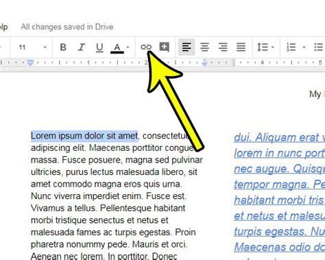
Task: Click the highlighted text 'Lorem ipsum dolor sit amet'
Action: 84,136
